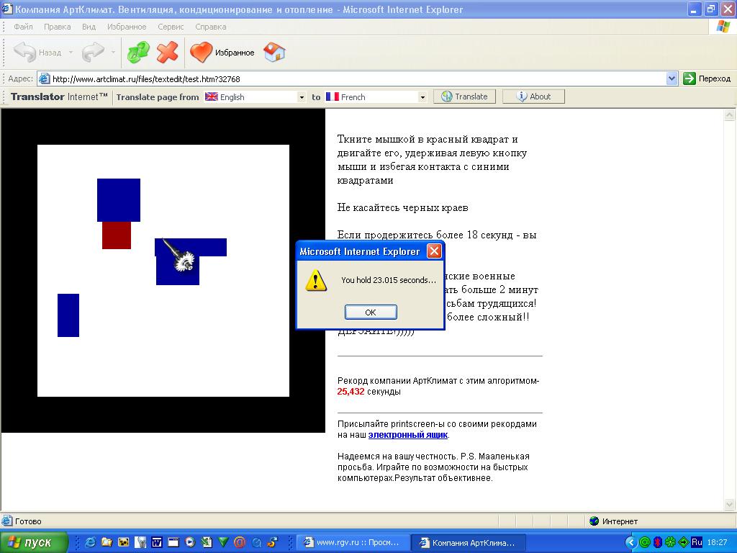Screen dimensions: 737x553
Task: Expand the address bar history dropdown
Action: coord(672,78)
